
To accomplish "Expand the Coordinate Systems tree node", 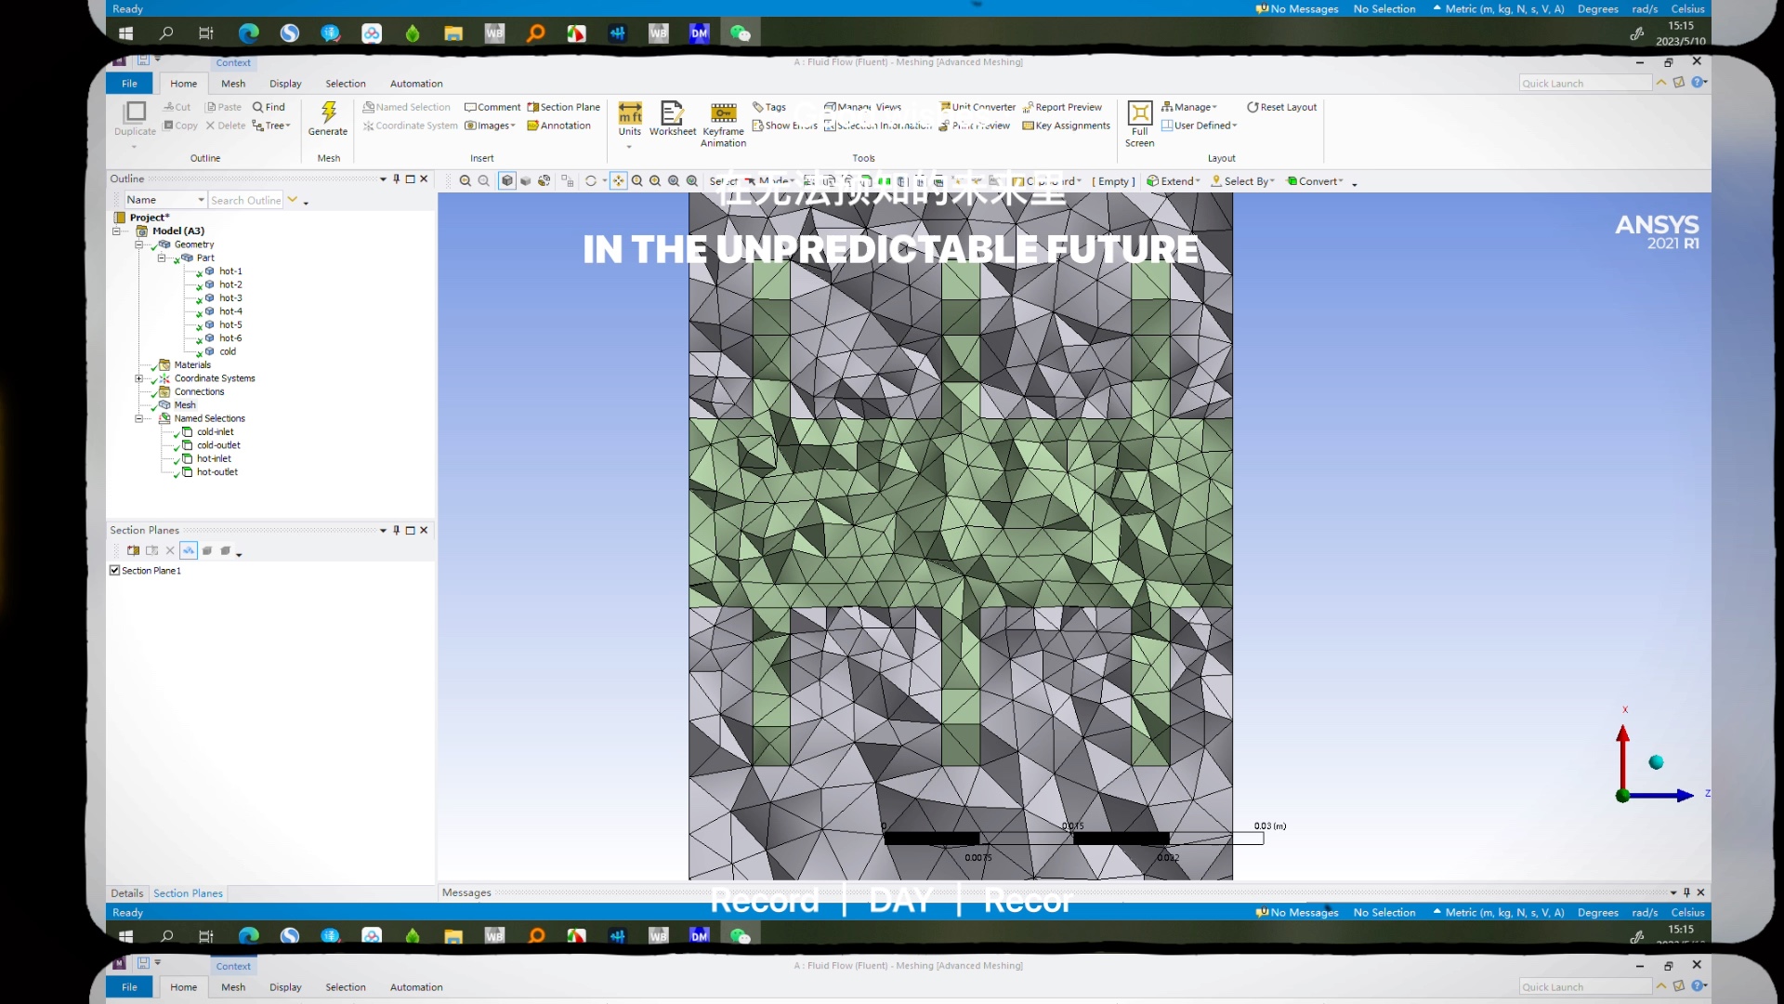I will 139,378.
